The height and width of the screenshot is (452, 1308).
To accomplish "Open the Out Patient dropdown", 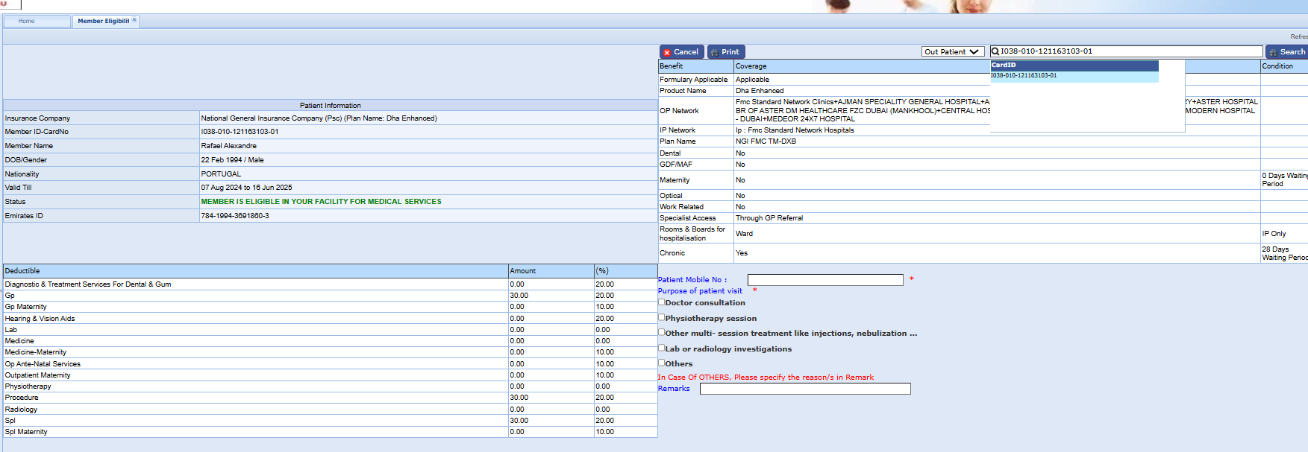I will point(952,52).
